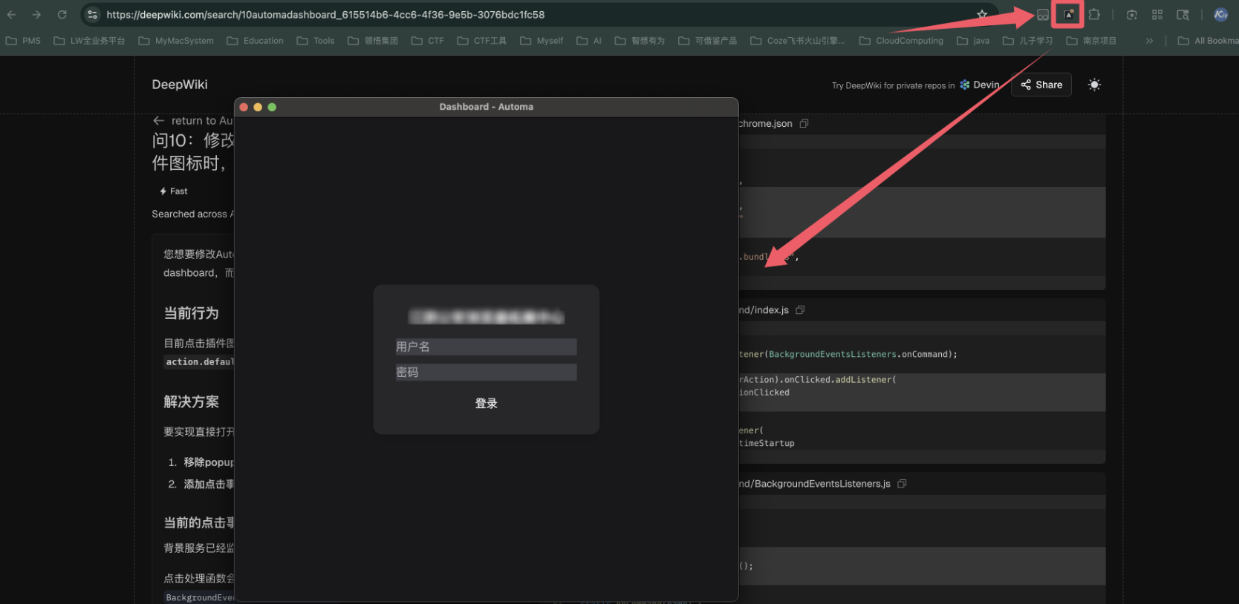
Task: Open the AI bookmark folder
Action: point(589,41)
